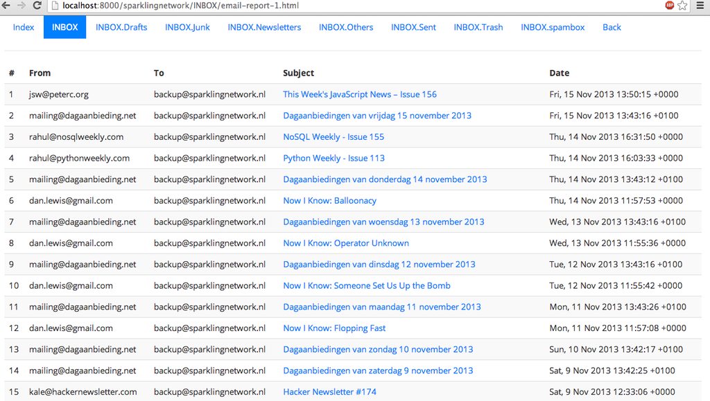Go to INBOX.Trash tab
The image size is (710, 401).
click(x=478, y=27)
